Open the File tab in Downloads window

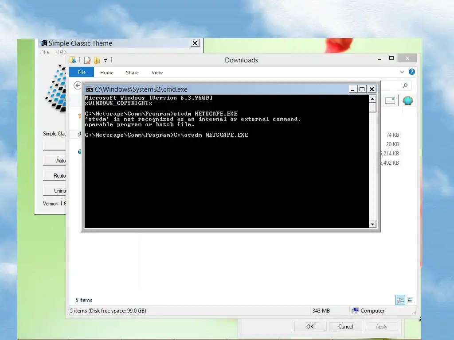click(82, 72)
